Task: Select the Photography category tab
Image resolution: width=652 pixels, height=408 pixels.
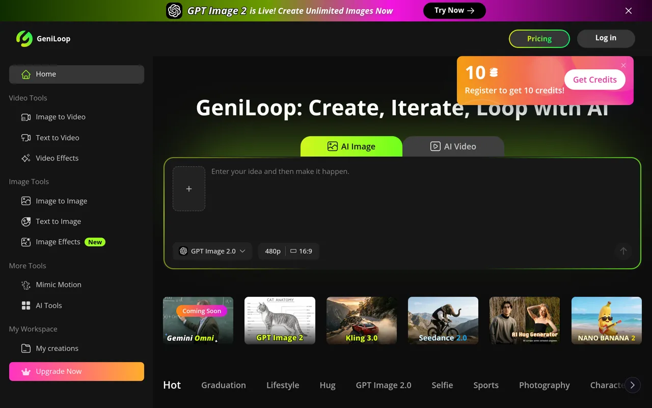Action: [545, 385]
